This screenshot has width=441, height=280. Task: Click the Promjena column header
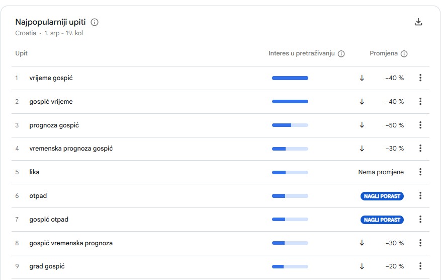pos(384,53)
